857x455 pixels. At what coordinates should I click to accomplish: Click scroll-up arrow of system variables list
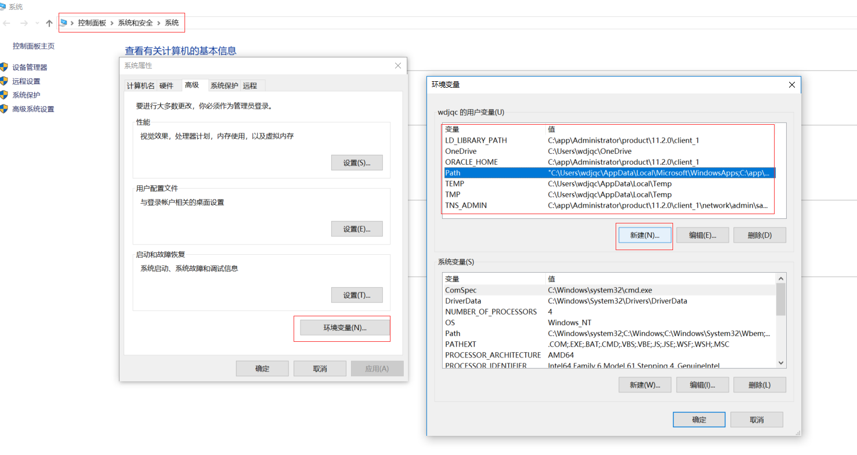(x=781, y=279)
